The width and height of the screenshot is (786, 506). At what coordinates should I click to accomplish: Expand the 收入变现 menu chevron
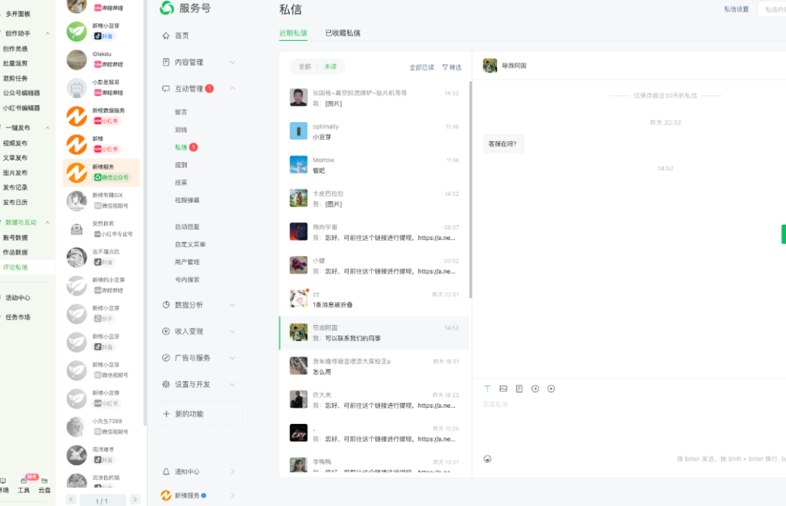(232, 332)
